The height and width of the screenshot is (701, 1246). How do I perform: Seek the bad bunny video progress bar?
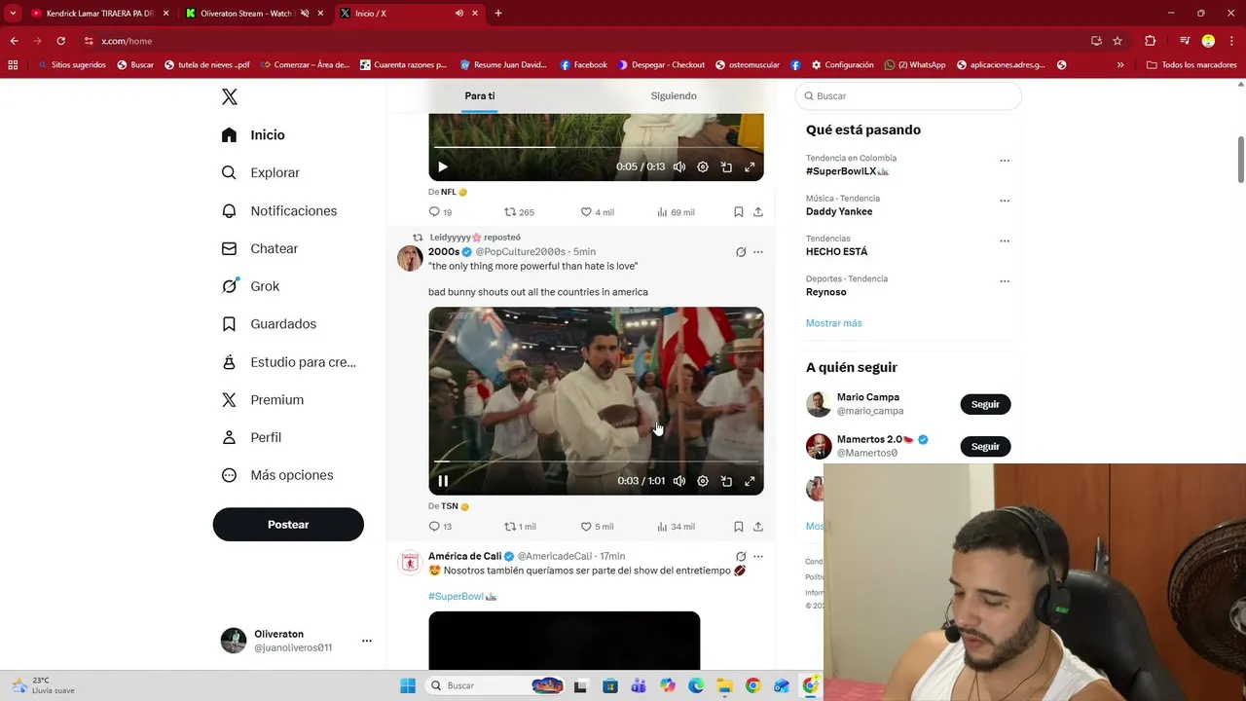596,461
